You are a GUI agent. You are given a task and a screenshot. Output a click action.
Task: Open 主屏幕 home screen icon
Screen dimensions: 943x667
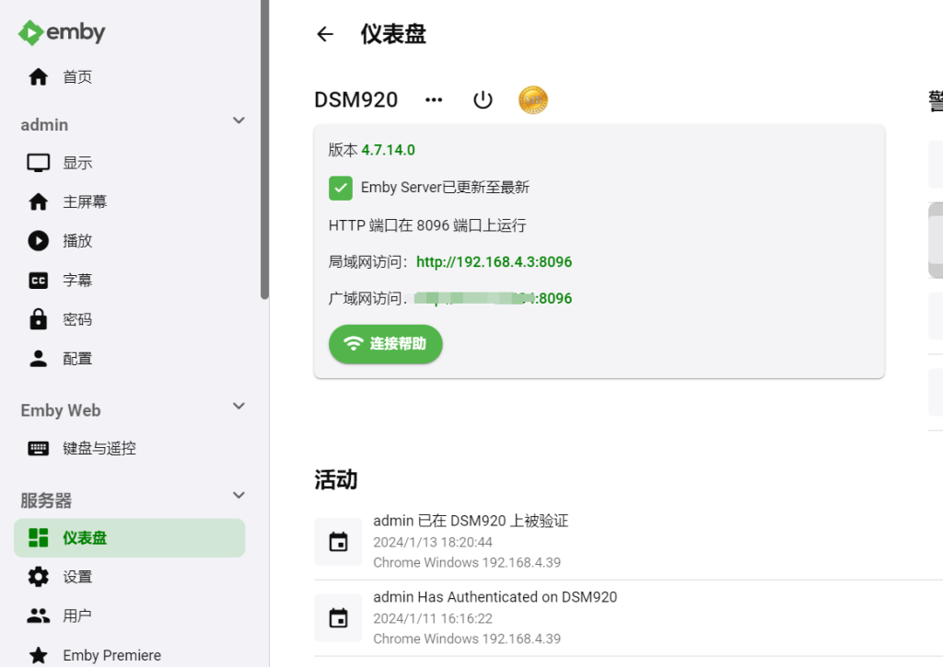pyautogui.click(x=39, y=201)
